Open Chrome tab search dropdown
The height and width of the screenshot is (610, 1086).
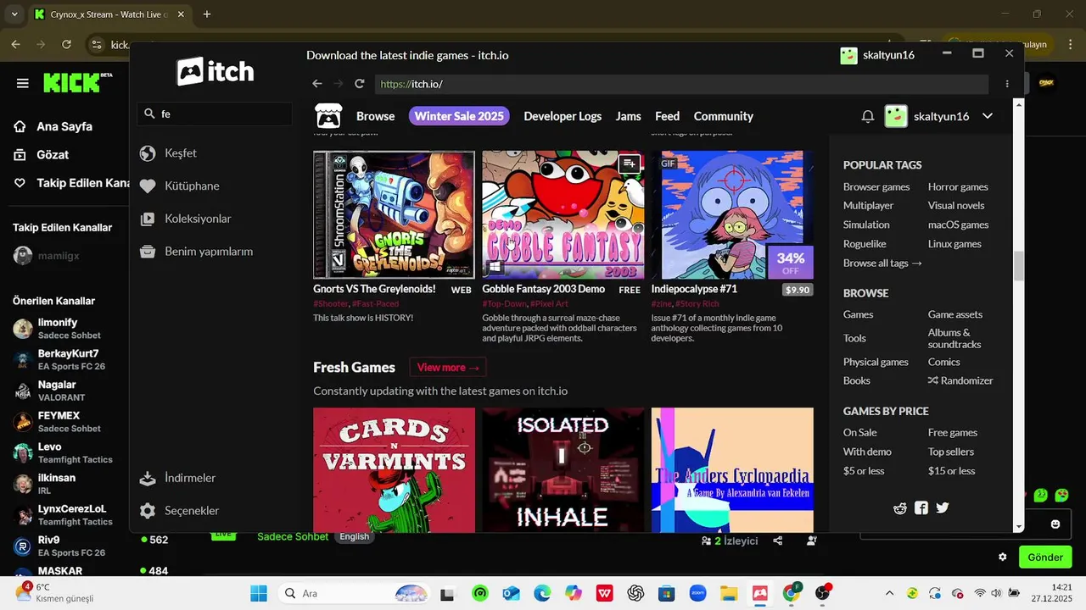coord(14,14)
